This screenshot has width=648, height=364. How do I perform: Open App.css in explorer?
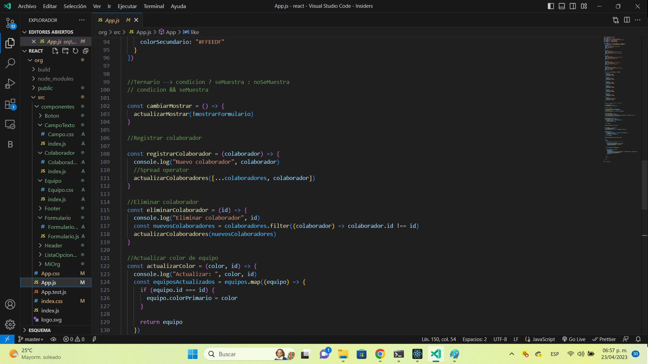pyautogui.click(x=56, y=273)
